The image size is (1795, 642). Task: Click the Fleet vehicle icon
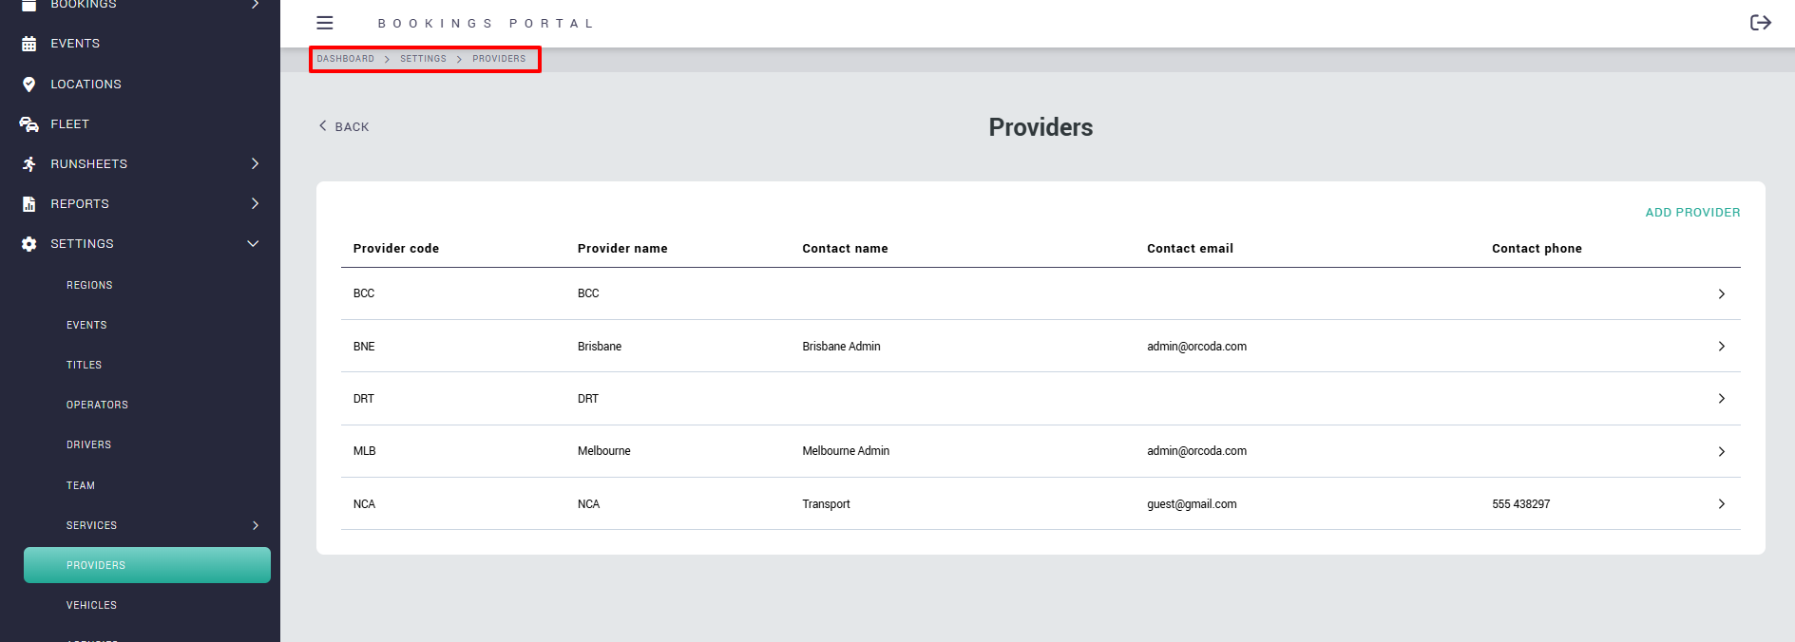click(29, 124)
